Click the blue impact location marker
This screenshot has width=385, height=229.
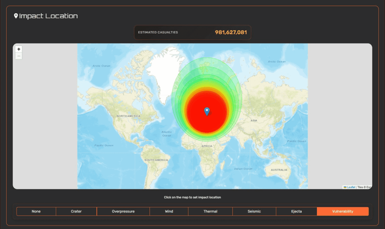coord(207,111)
